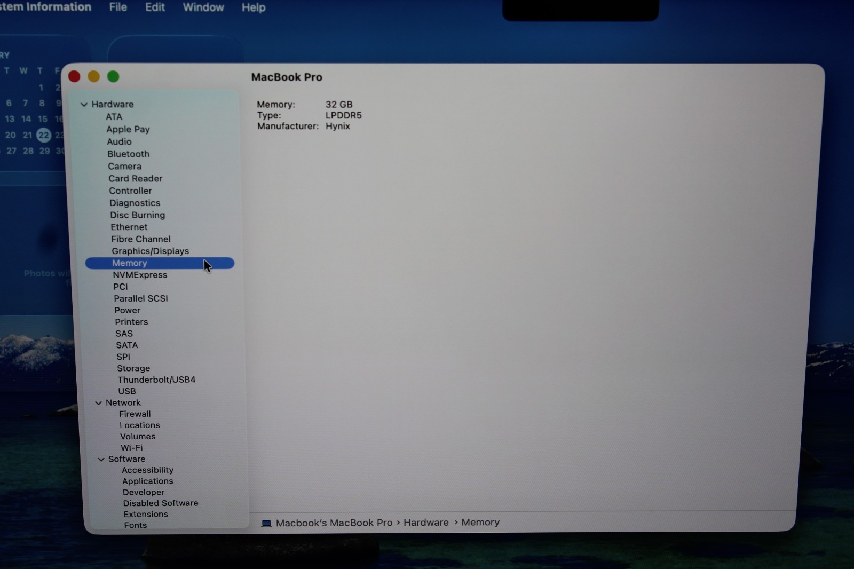Select Developer under Software

tap(143, 493)
